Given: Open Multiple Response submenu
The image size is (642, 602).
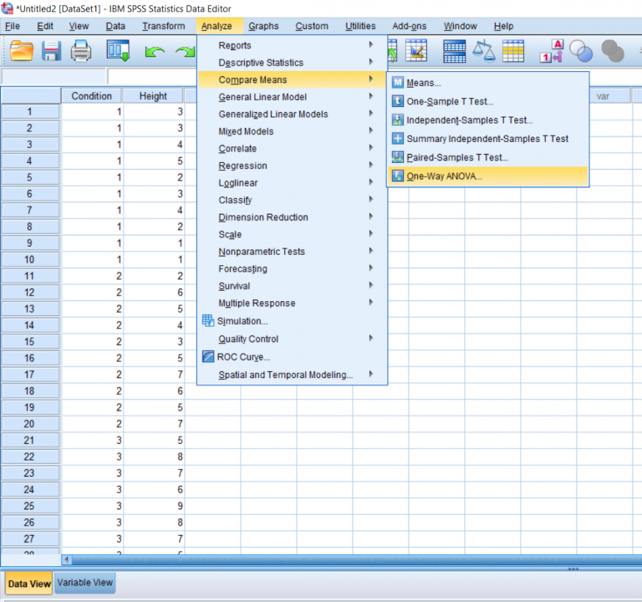Looking at the screenshot, I should coord(292,304).
